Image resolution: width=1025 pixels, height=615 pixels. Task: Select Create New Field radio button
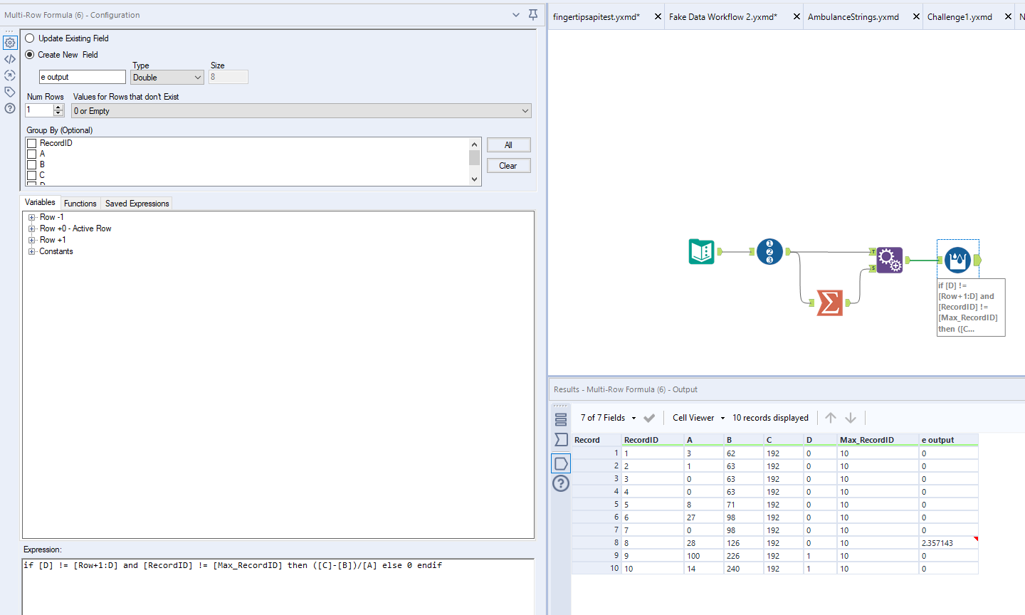pos(30,55)
